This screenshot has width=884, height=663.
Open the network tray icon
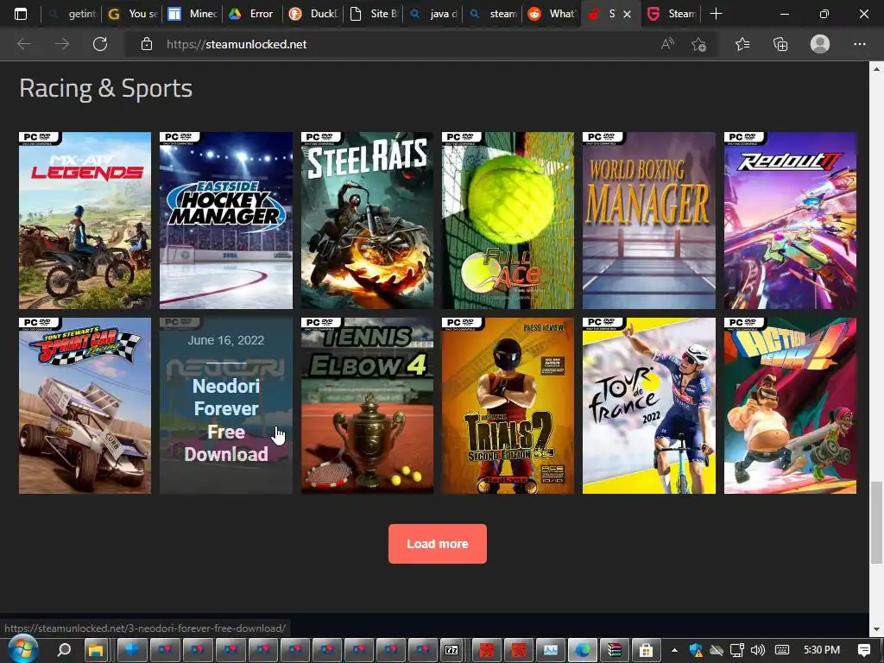point(737,650)
